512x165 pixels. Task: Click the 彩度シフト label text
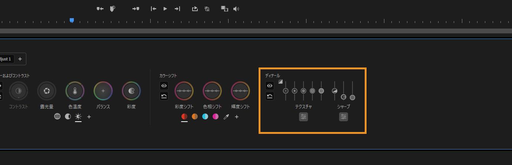point(184,107)
